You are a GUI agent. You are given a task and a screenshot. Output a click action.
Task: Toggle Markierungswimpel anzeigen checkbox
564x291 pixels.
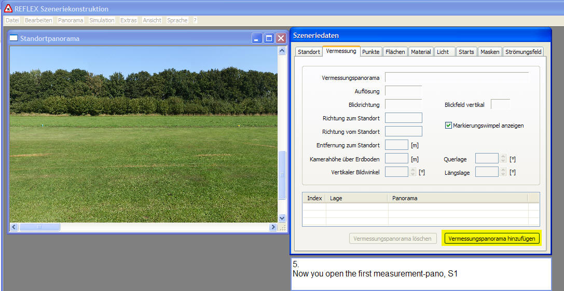448,126
